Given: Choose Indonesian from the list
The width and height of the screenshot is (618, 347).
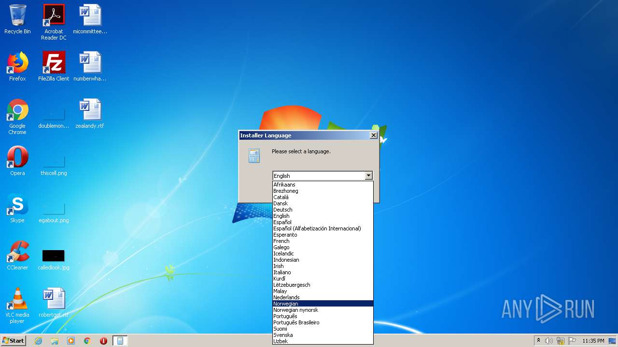Looking at the screenshot, I should (323, 260).
